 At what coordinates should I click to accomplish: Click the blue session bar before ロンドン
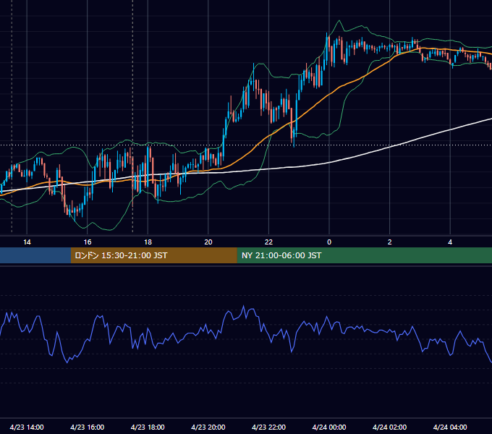pos(35,255)
